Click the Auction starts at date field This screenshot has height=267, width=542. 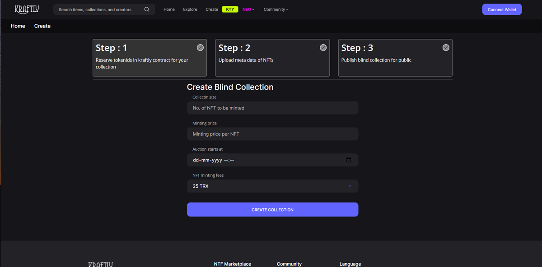click(272, 160)
